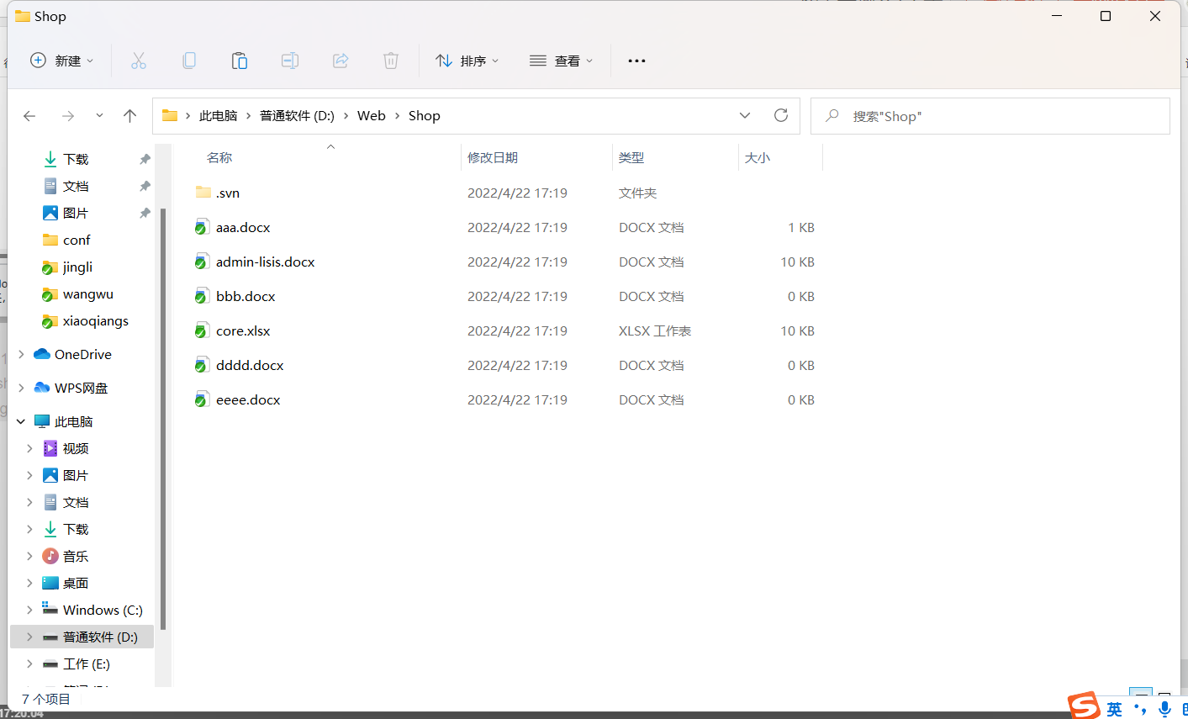
Task: Click the 音乐 music icon in sidebar
Action: 50,556
